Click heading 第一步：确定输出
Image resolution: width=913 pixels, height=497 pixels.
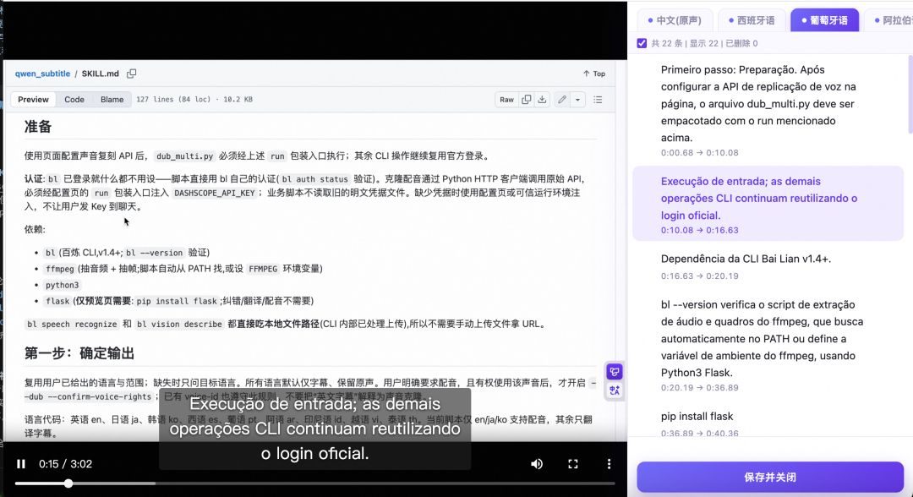79,353
